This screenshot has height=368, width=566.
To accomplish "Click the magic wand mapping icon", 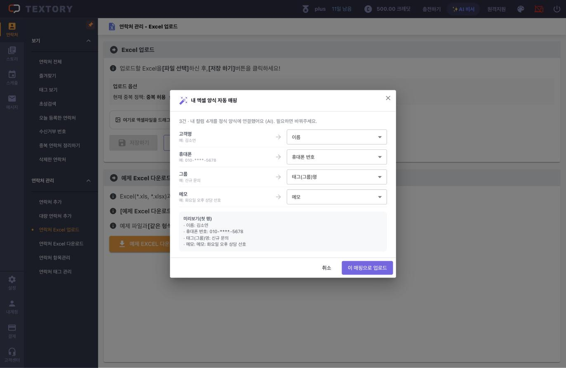I will [183, 101].
